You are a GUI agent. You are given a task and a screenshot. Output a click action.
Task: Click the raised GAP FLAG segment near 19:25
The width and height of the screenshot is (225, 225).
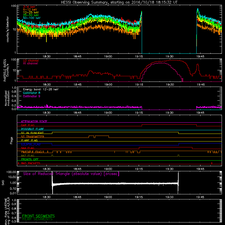click(x=169, y=125)
